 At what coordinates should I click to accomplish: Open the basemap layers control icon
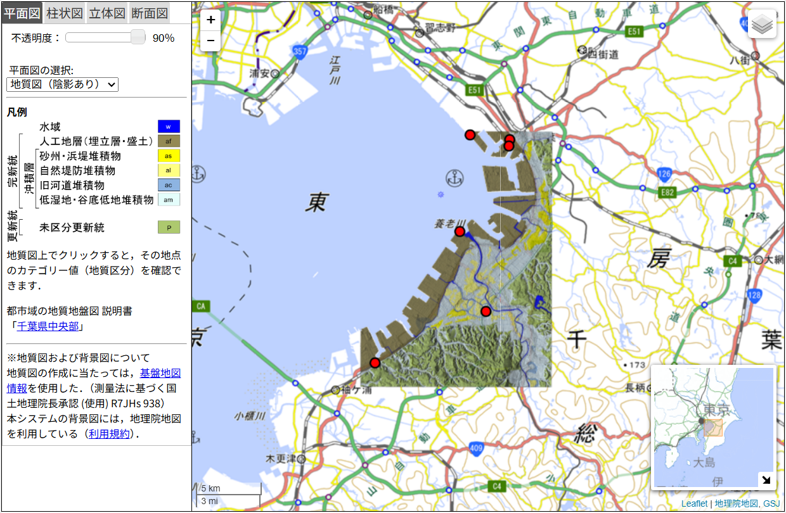coord(761,23)
